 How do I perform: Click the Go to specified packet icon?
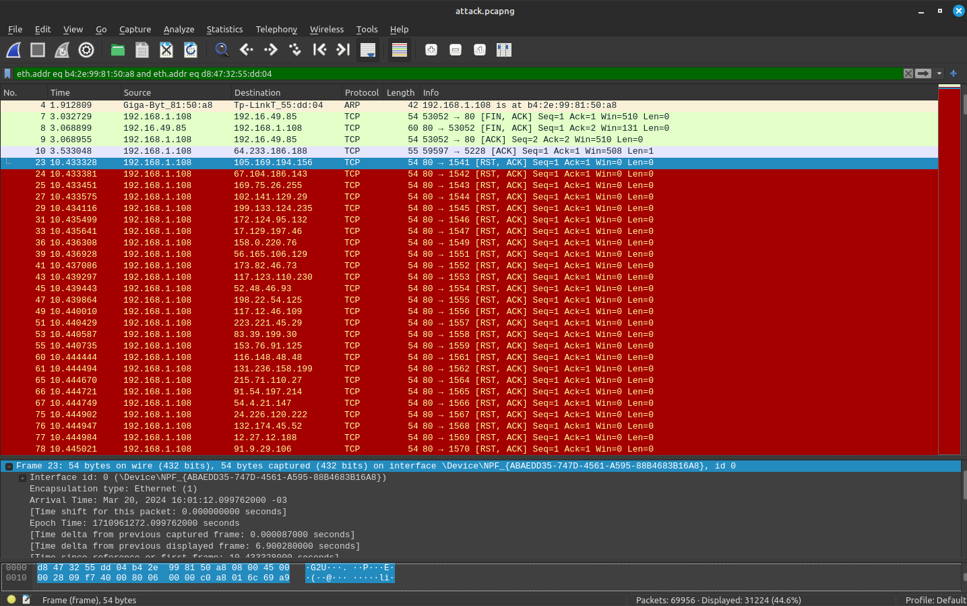tap(295, 50)
